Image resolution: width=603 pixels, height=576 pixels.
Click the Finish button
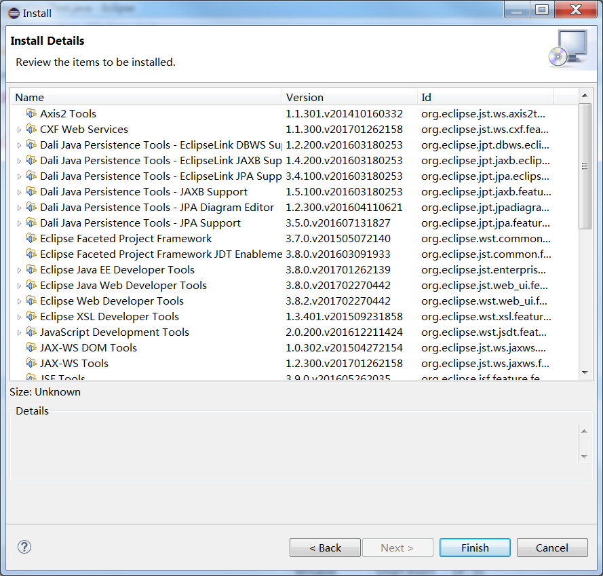[x=475, y=548]
